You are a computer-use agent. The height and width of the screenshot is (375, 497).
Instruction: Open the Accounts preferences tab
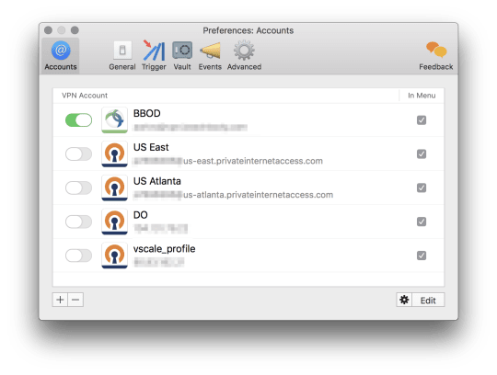coord(61,56)
